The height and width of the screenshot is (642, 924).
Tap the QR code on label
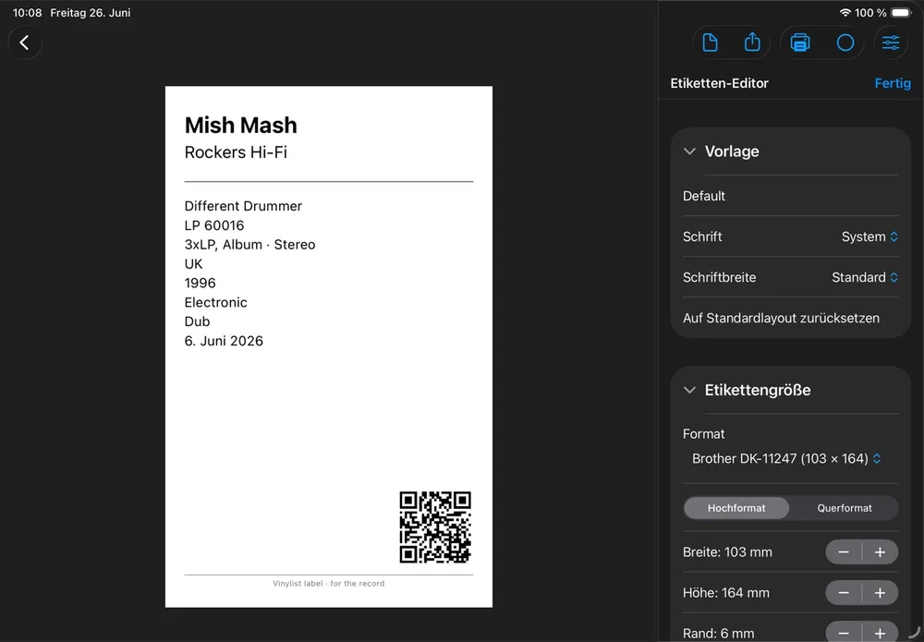pos(435,527)
